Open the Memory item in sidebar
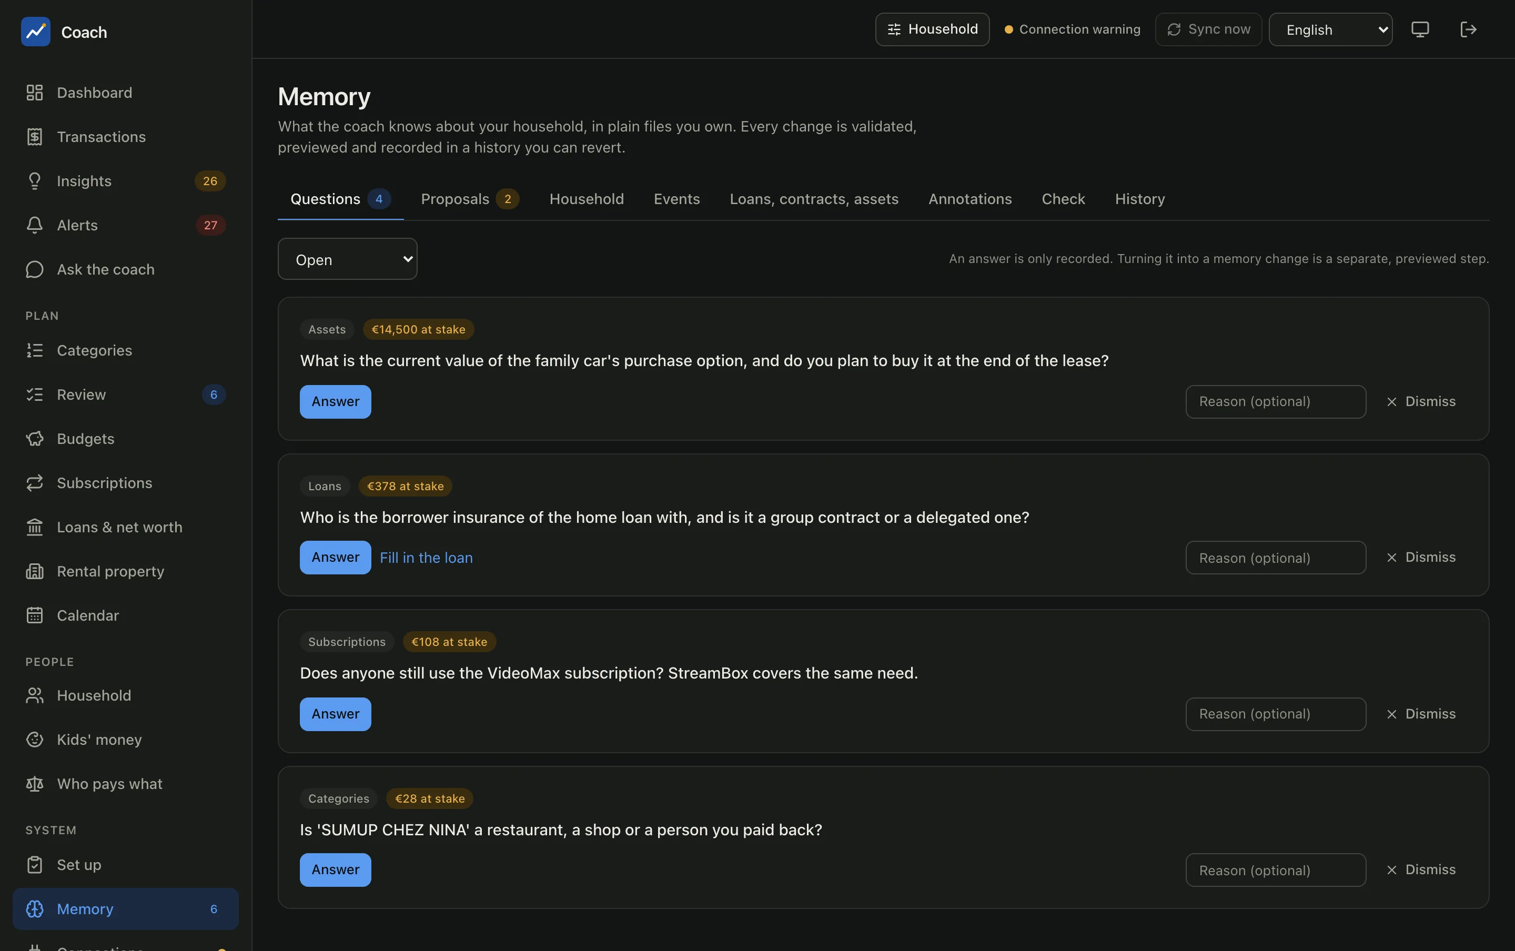This screenshot has height=951, width=1515. 125,909
